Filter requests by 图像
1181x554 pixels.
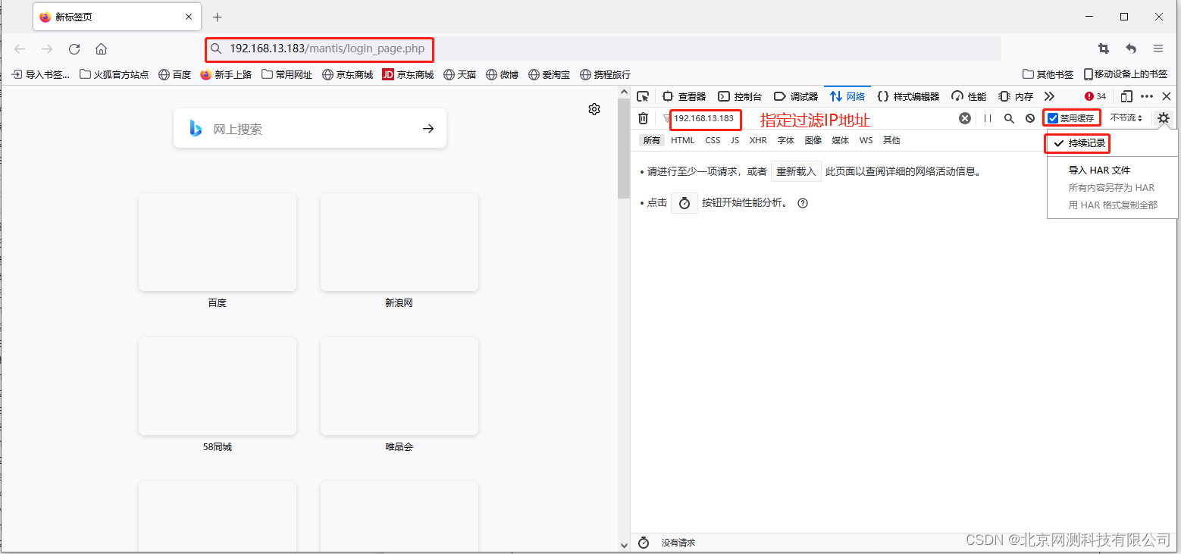pyautogui.click(x=813, y=140)
